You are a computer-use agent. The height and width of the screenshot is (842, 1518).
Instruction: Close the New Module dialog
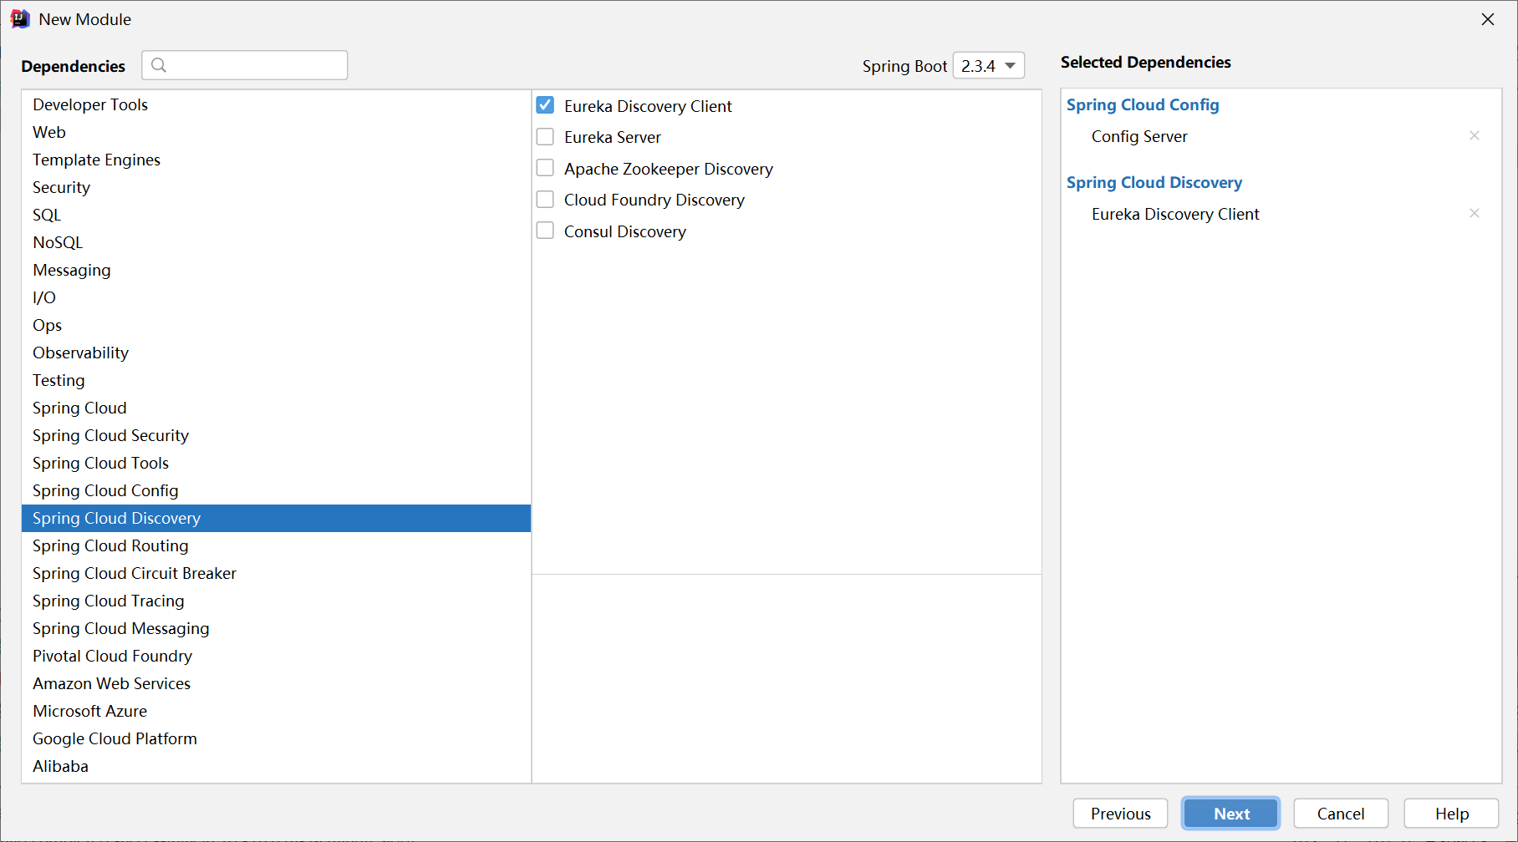1488,19
